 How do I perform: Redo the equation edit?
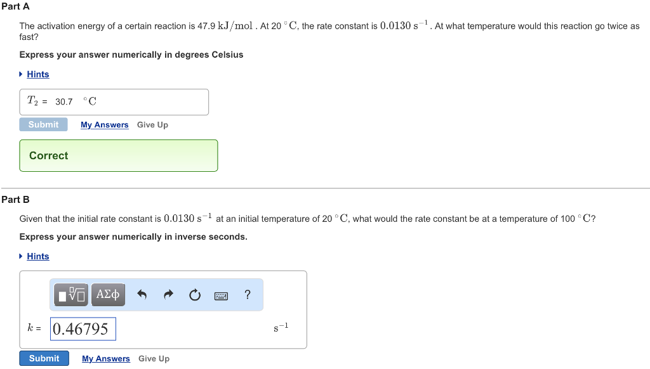(x=168, y=294)
